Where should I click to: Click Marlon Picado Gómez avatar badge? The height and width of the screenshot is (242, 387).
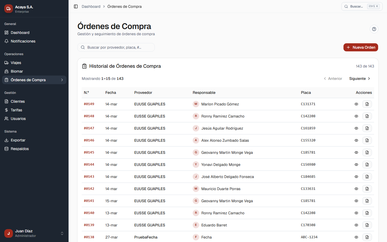[196, 104]
